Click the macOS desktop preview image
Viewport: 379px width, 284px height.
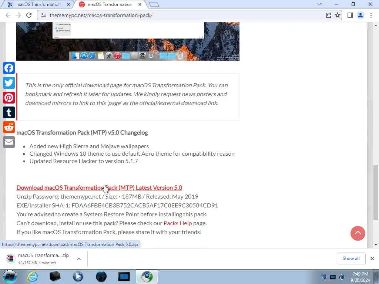pyautogui.click(x=128, y=41)
